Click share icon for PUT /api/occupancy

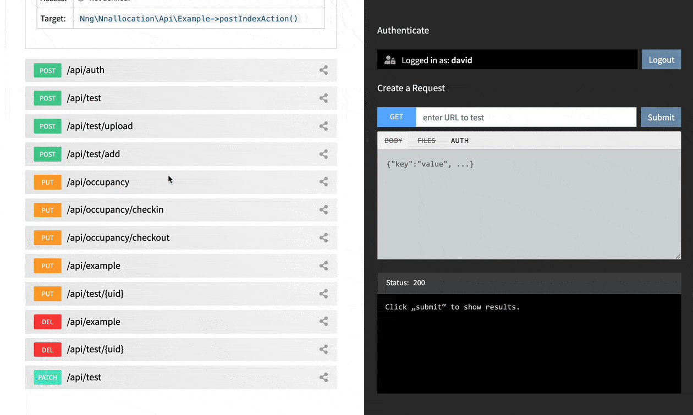click(x=323, y=182)
